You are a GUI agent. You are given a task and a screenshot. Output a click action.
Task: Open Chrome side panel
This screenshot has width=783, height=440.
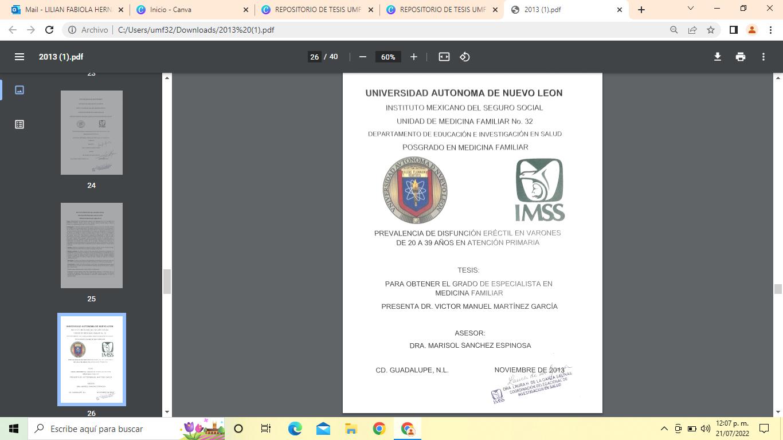point(733,30)
